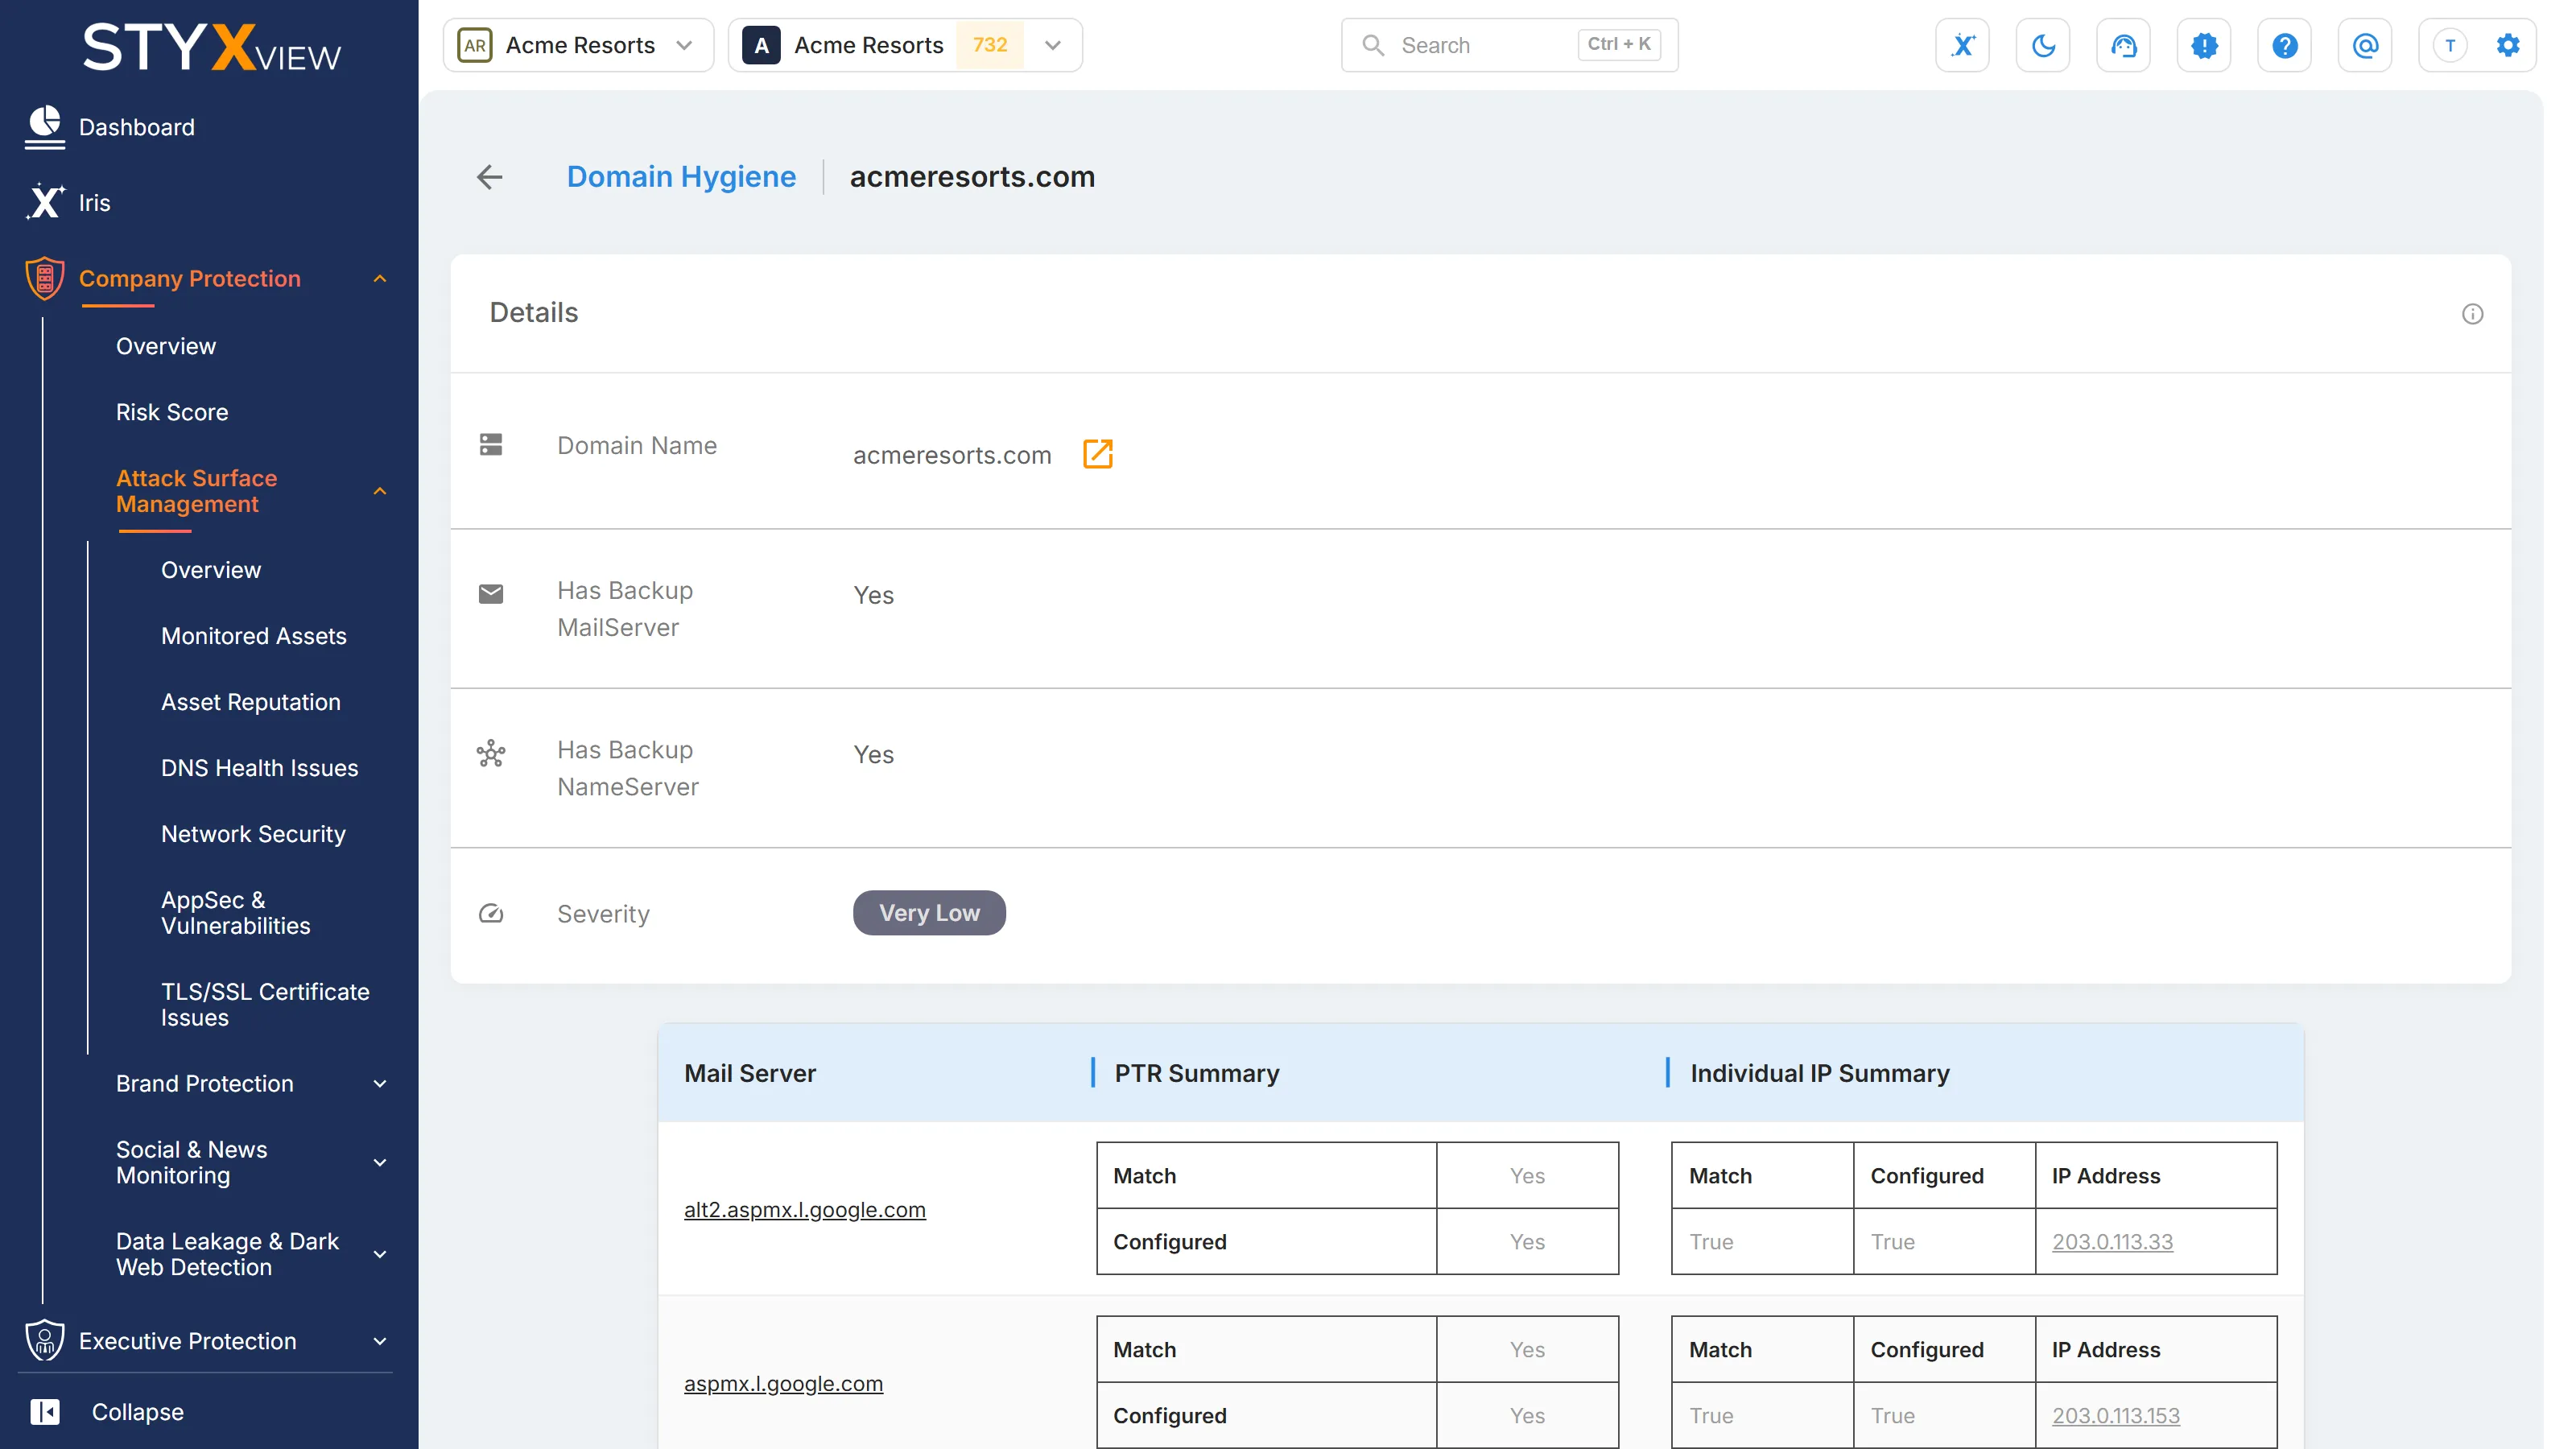Open the Acme Resorts organization dropdown
The width and height of the screenshot is (2576, 1449).
578,45
